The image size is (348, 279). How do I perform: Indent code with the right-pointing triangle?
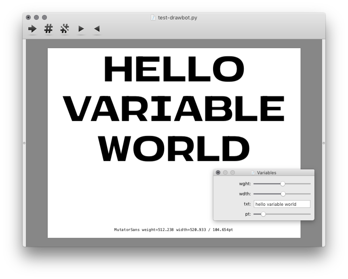[81, 29]
